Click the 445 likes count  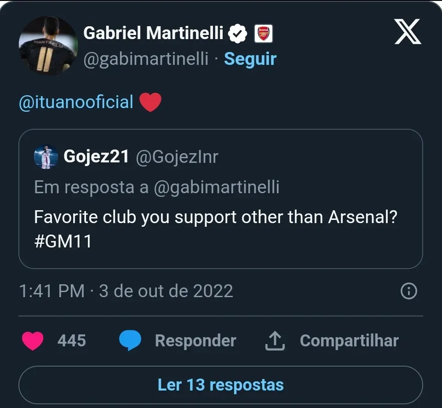click(72, 341)
